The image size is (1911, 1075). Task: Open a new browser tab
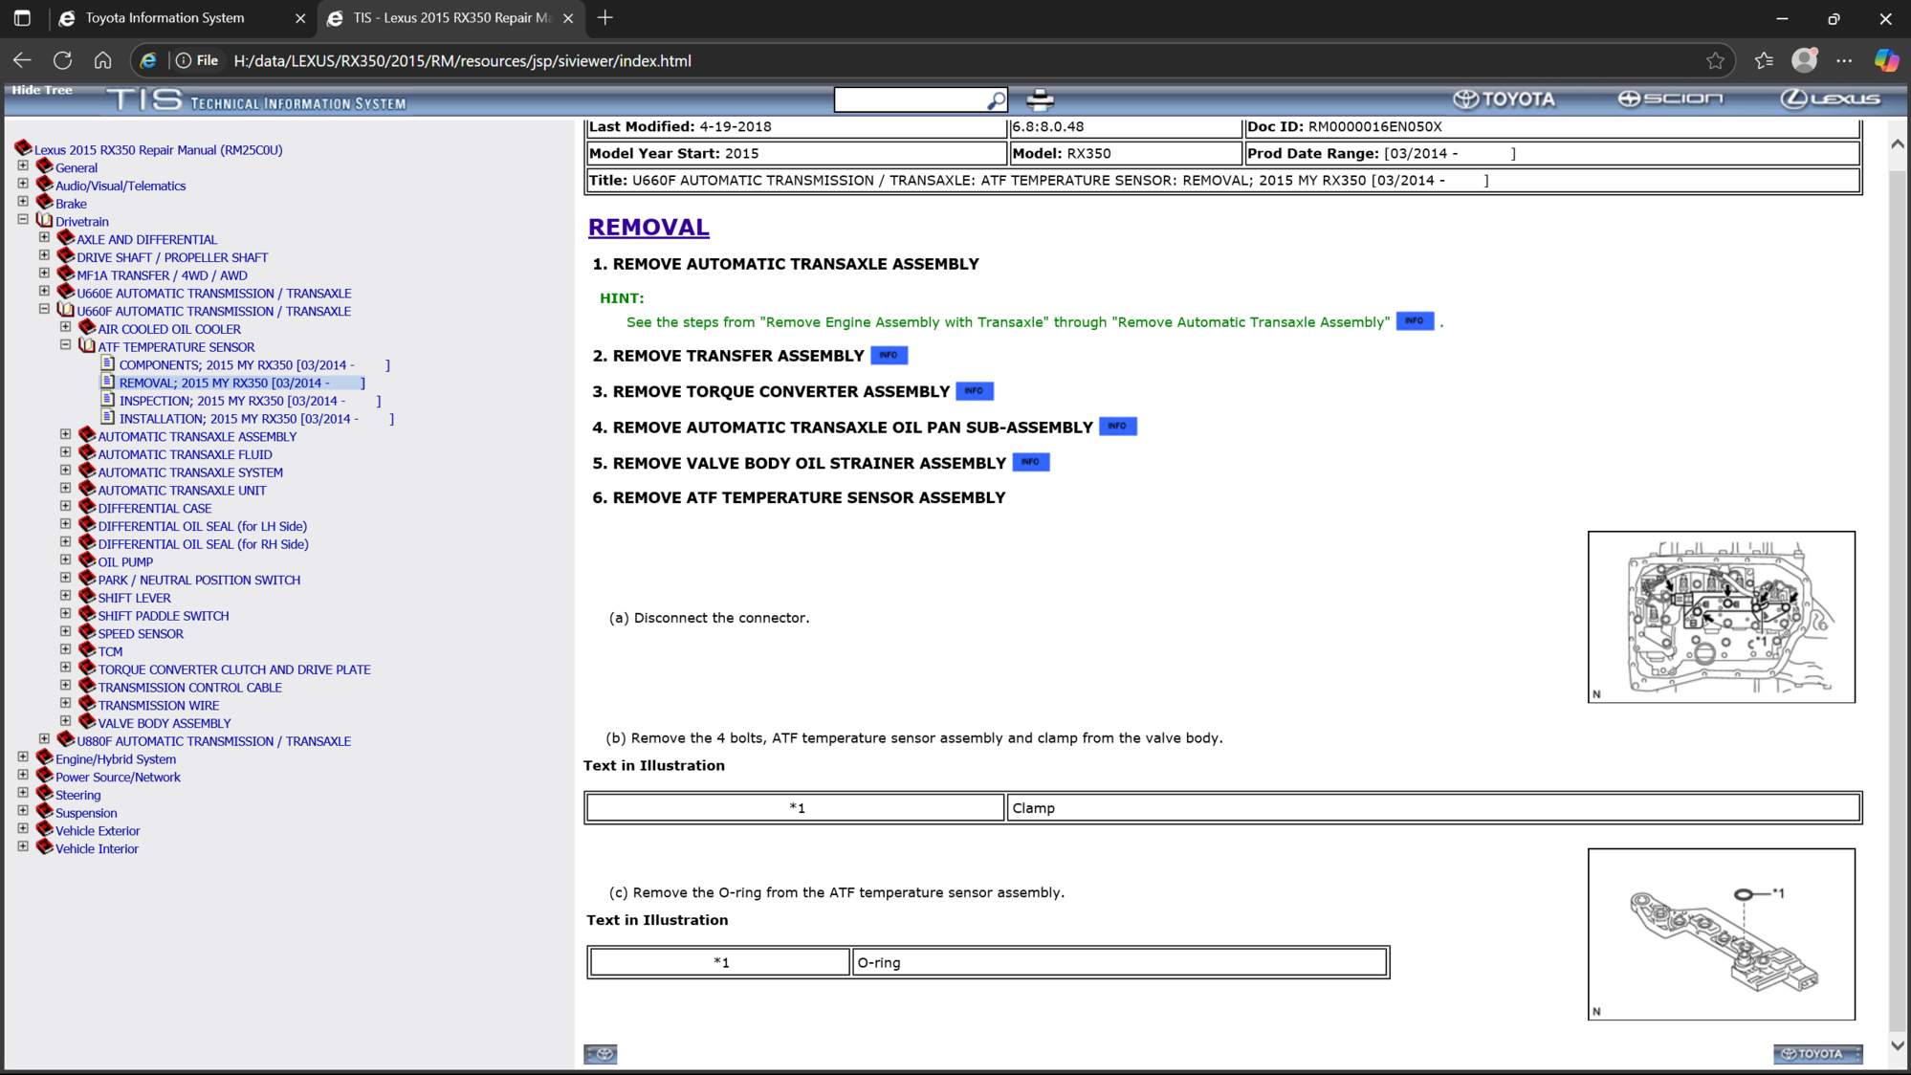click(604, 18)
